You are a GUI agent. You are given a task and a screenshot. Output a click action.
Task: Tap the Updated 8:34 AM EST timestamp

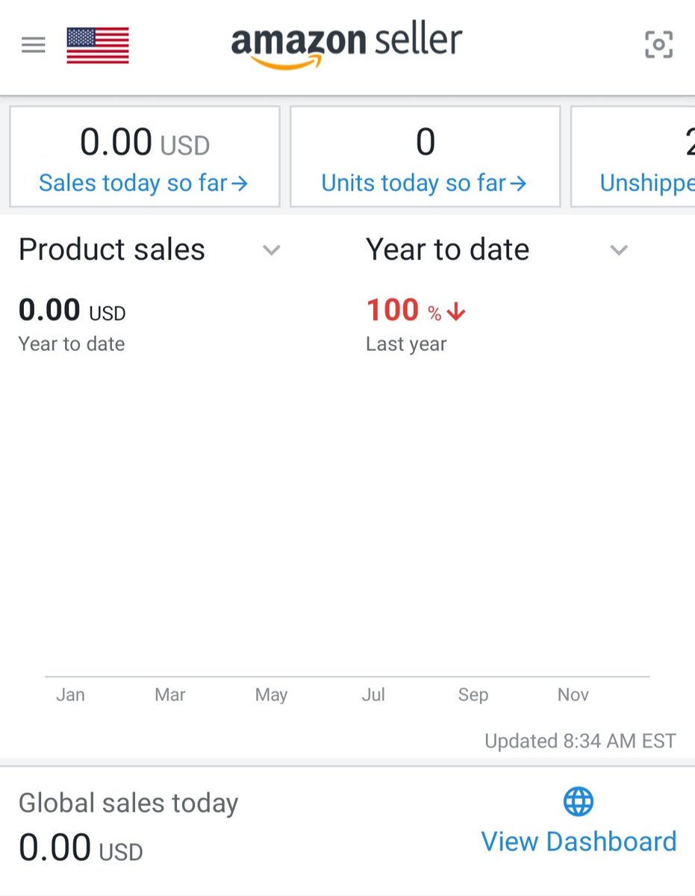[x=580, y=741]
